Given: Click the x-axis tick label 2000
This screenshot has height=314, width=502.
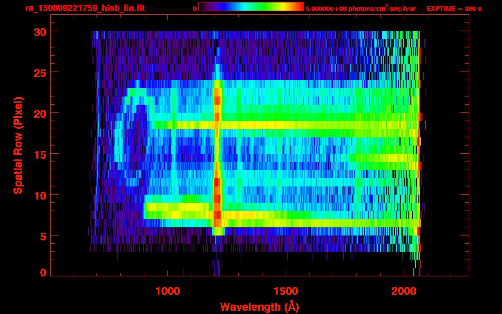Looking at the screenshot, I should point(404,291).
